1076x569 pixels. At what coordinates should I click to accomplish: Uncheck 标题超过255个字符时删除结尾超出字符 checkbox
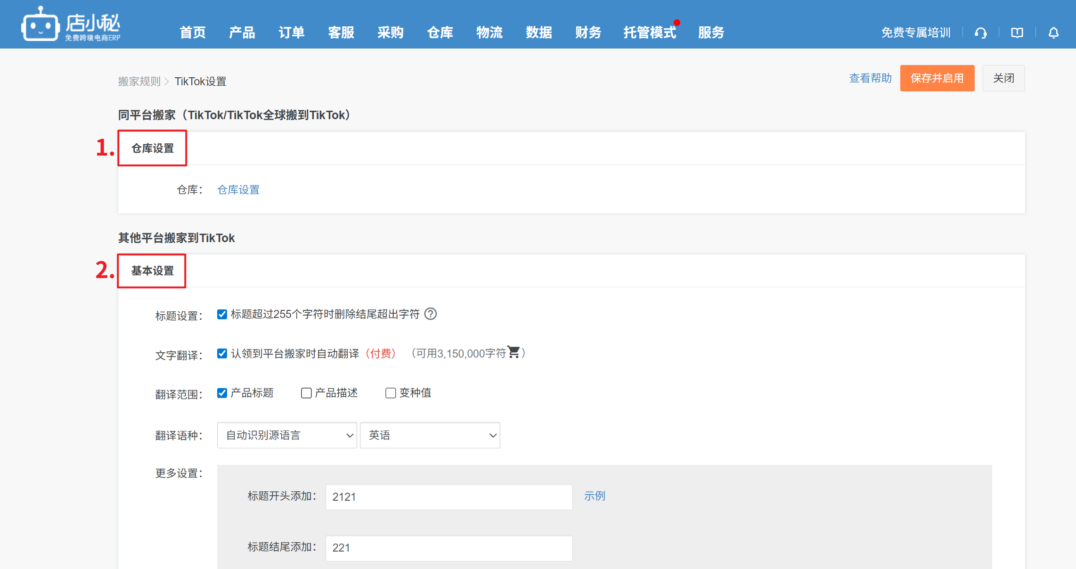pyautogui.click(x=222, y=314)
